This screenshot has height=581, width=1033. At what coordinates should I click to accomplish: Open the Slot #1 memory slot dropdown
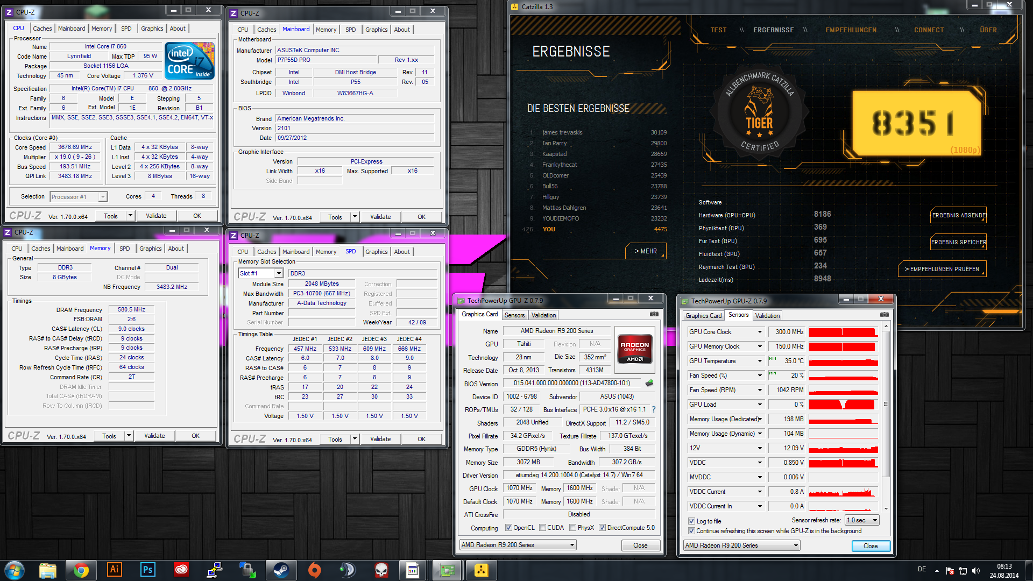click(x=261, y=273)
